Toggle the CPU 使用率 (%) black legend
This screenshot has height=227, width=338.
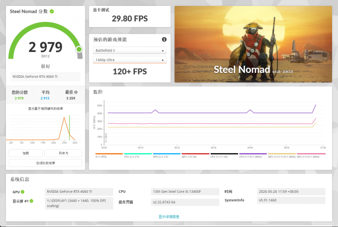coord(224,155)
